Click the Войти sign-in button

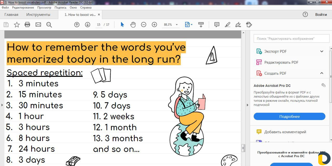321,15
